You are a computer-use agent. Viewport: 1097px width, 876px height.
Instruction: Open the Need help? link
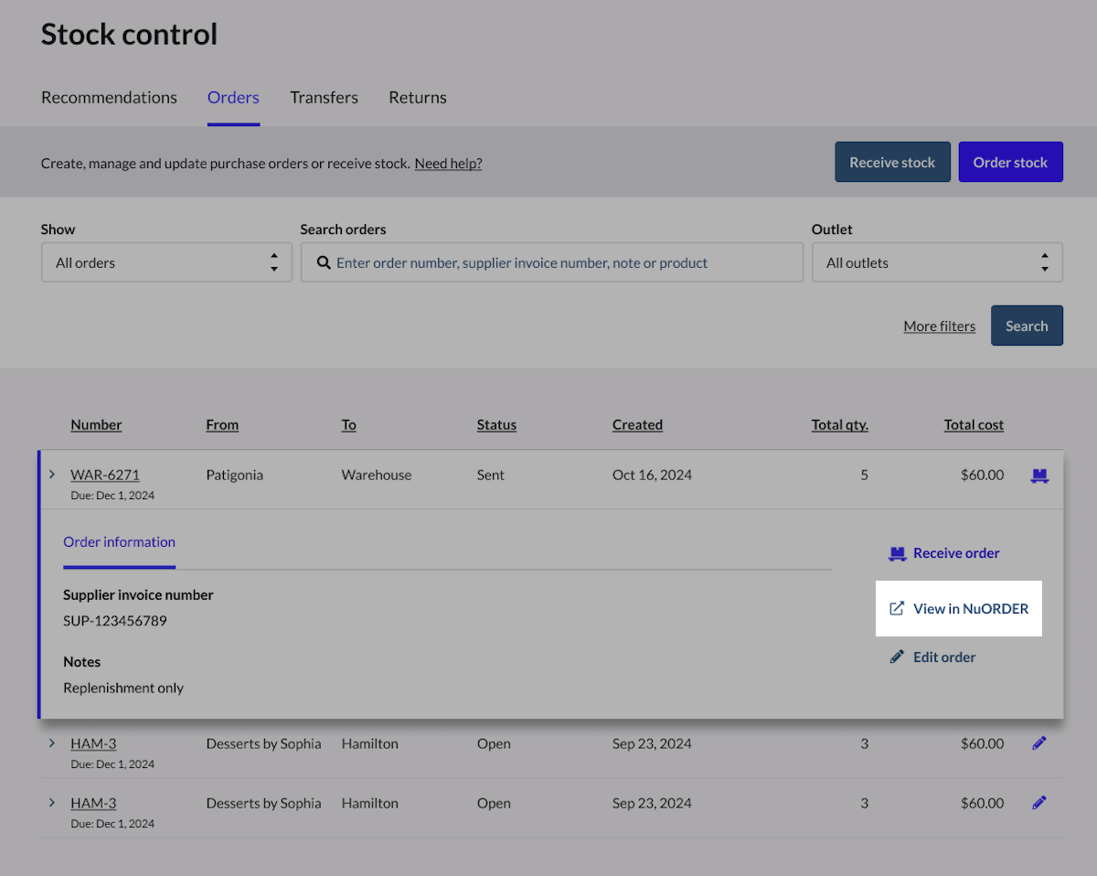click(x=448, y=164)
